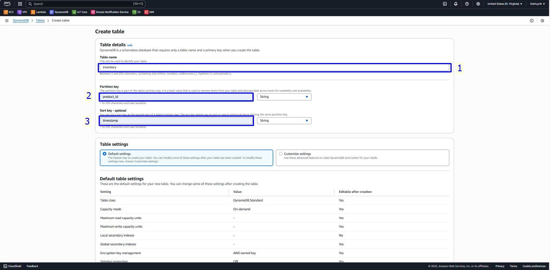Open the AWS services grid menu
This screenshot has height=270, width=550.
click(x=20, y=4)
